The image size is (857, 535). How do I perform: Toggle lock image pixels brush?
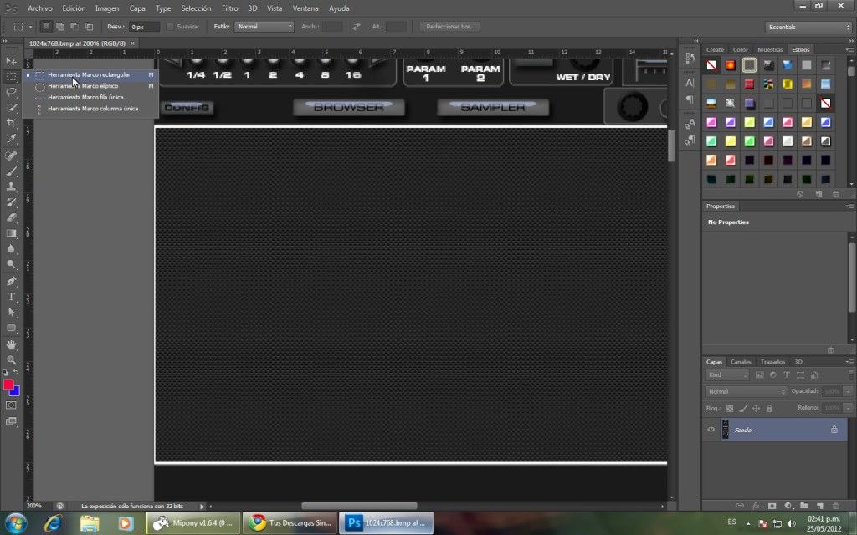(743, 408)
